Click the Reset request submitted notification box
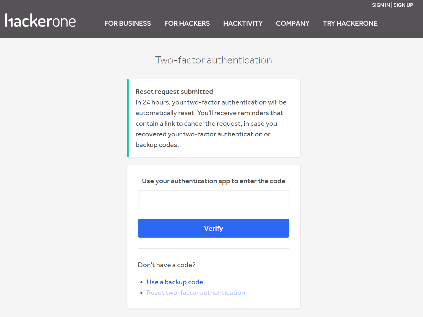This screenshot has width=423, height=317. coord(213,118)
